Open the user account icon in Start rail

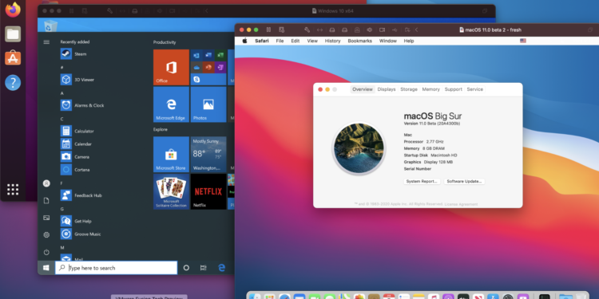(x=46, y=183)
